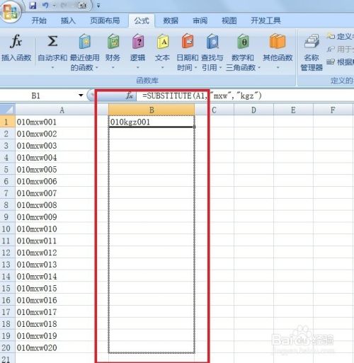354x363 pixels.
Task: Switch to the 审阅 tab
Action: [x=200, y=21]
